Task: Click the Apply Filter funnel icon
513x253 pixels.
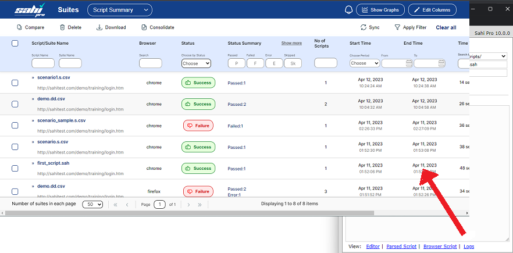Action: [397, 27]
